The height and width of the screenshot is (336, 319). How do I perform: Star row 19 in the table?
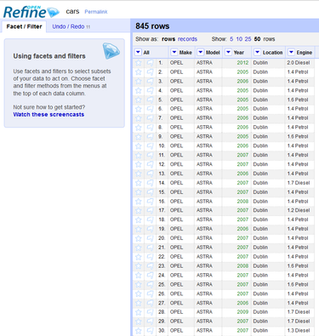(x=139, y=229)
